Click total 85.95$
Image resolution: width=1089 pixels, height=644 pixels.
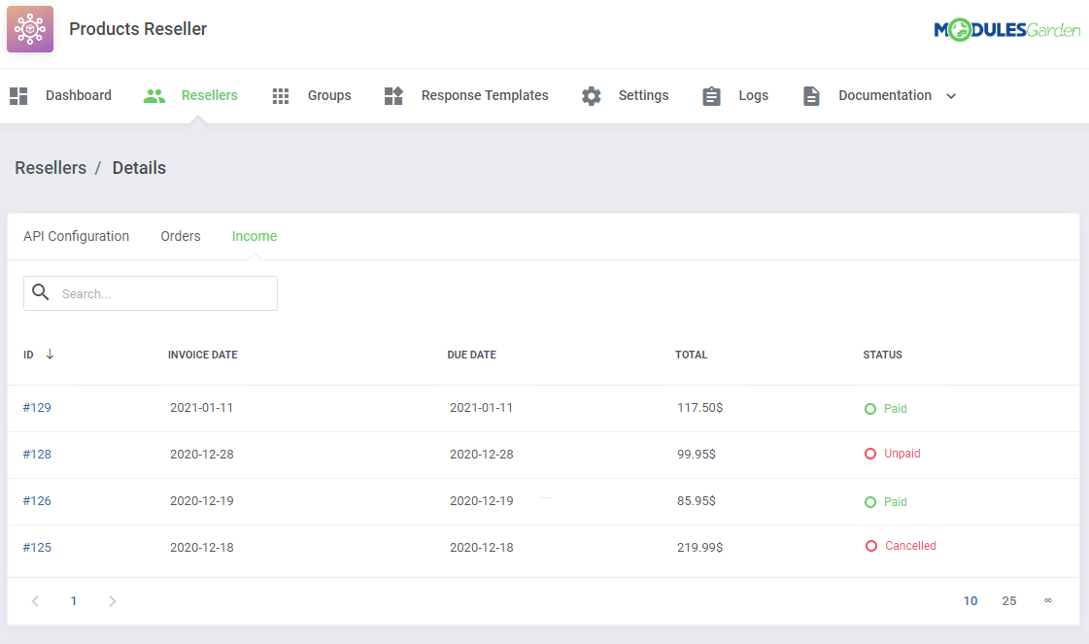tap(696, 501)
